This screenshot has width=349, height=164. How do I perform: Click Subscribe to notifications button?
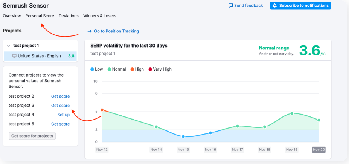coord(300,6)
